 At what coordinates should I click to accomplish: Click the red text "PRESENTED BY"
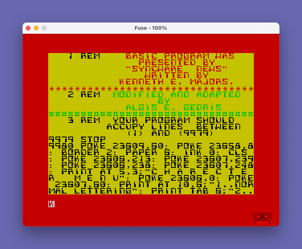(x=177, y=63)
